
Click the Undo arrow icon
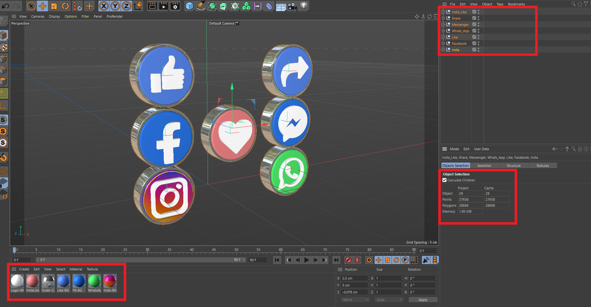click(6, 6)
